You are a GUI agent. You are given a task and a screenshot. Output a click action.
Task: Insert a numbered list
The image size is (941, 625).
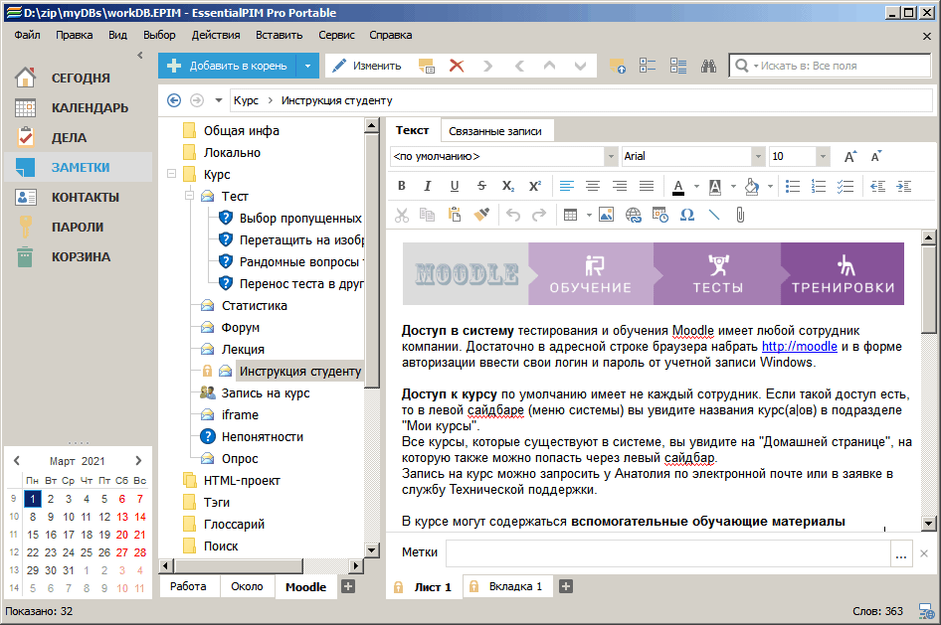tap(819, 187)
